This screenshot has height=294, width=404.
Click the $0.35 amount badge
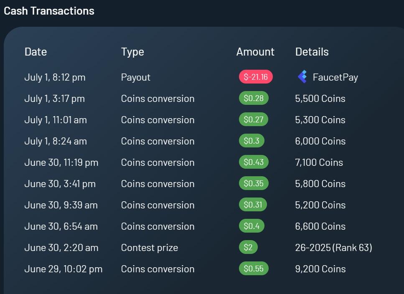coord(254,184)
